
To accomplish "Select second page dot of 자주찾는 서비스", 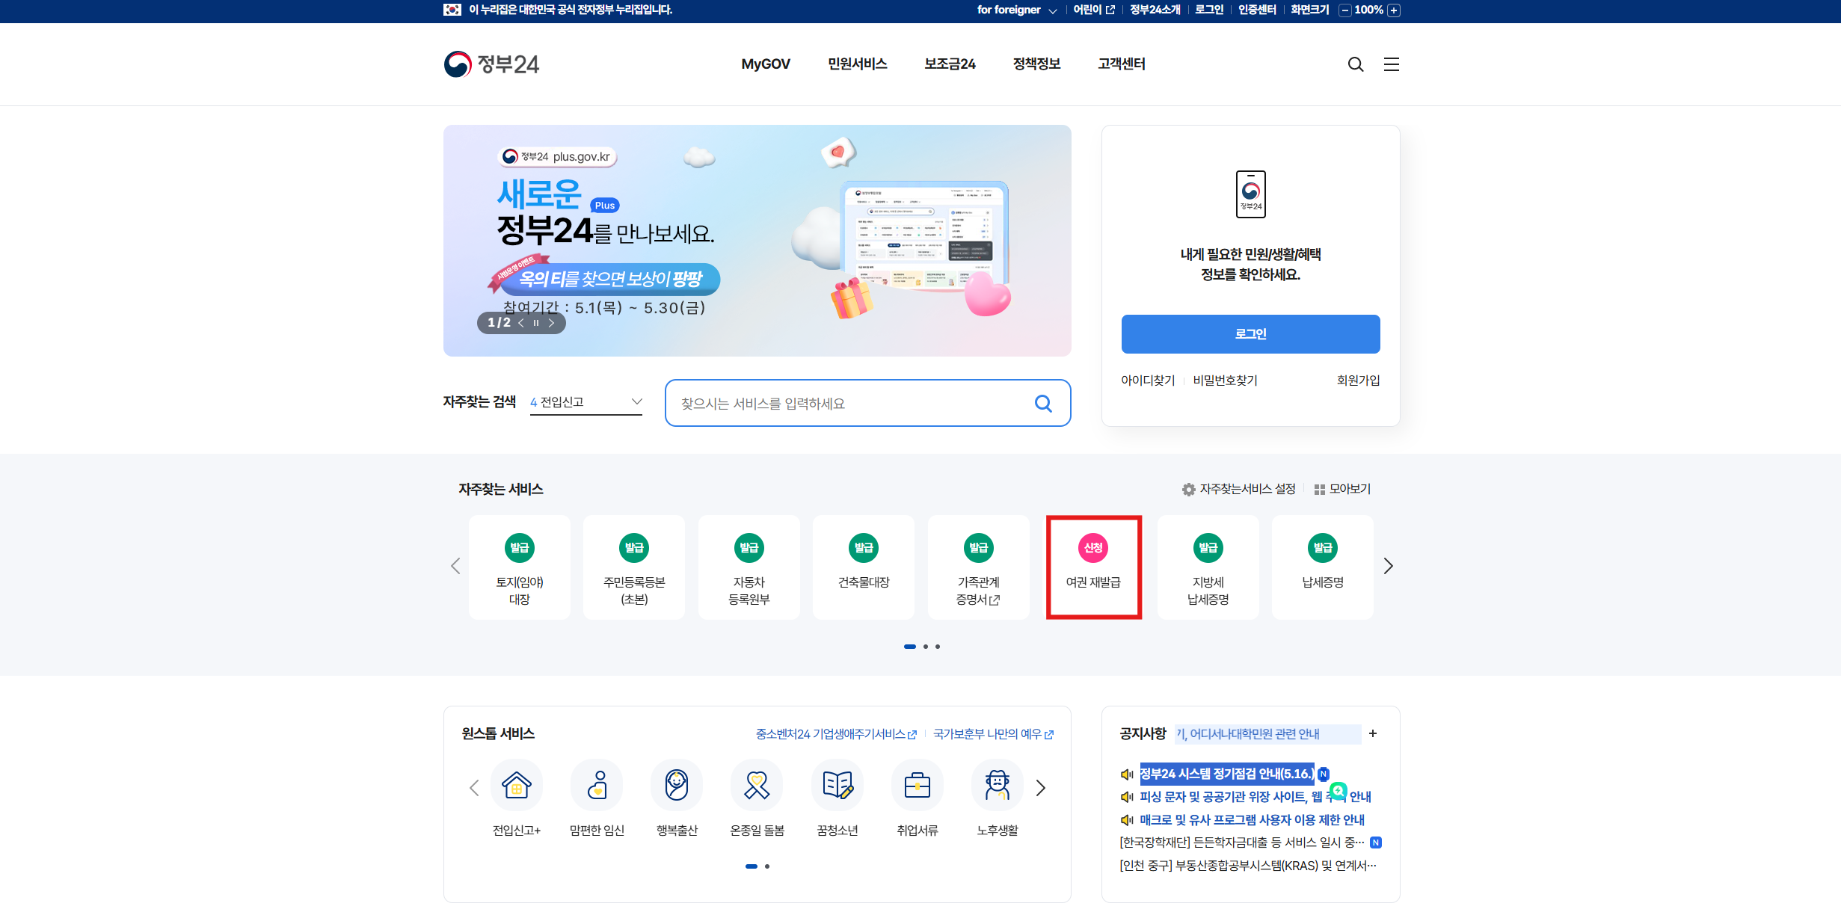I will [926, 647].
